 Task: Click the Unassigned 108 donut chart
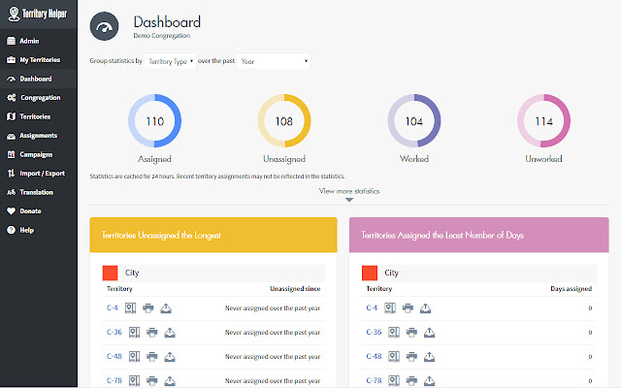pyautogui.click(x=284, y=120)
